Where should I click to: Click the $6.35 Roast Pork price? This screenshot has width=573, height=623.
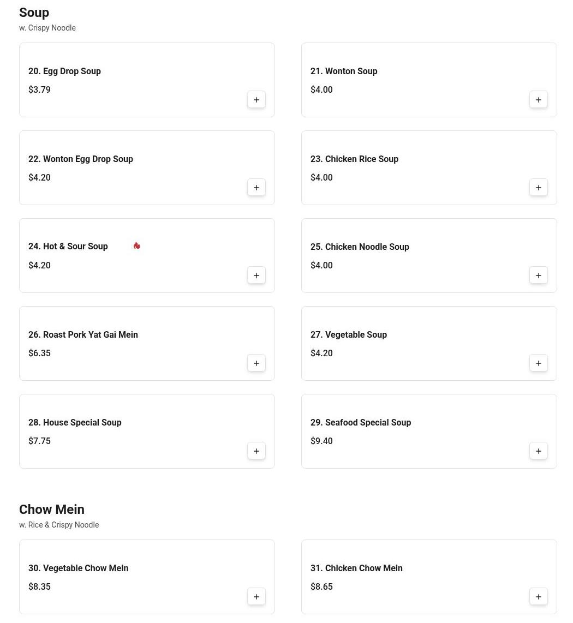(x=40, y=354)
